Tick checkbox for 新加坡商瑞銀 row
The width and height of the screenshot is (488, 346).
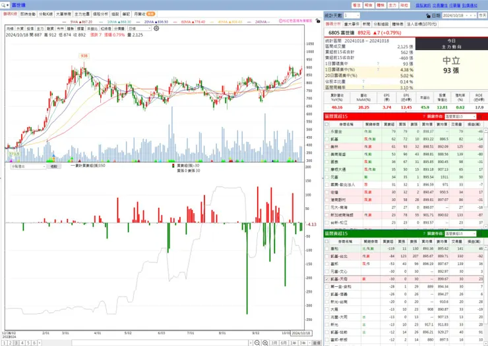(x=327, y=215)
